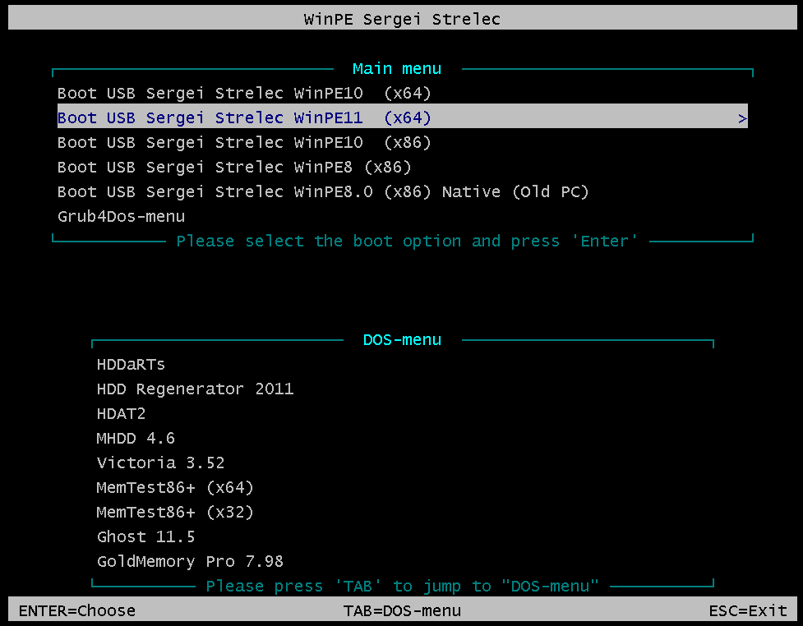Select Boot USB Sergei Strelec WinPE10 (x64)
This screenshot has height=626, width=803.
pyautogui.click(x=244, y=93)
